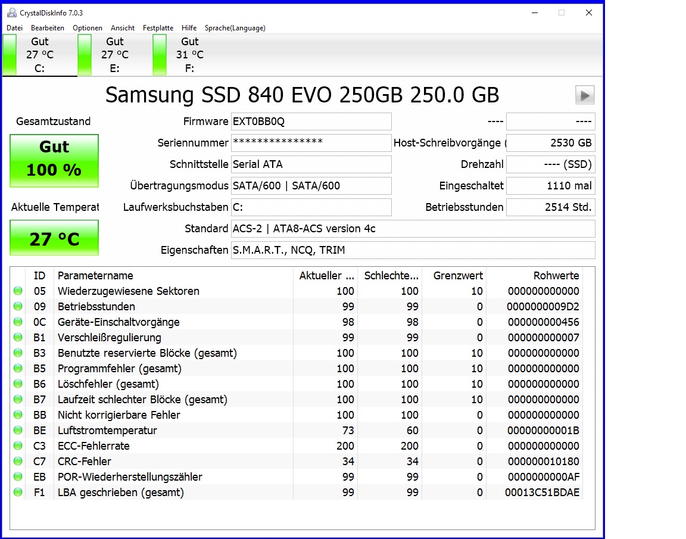The image size is (686, 539).
Task: Click status dot for Benutzte reservierte Blöcke row
Action: point(18,353)
